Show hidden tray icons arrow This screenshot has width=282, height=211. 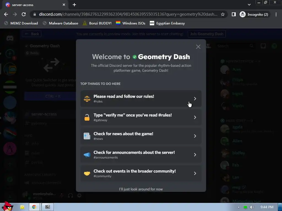(x=238, y=207)
